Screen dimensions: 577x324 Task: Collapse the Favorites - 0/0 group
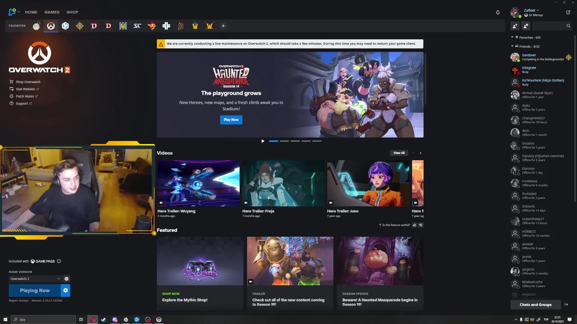click(512, 37)
